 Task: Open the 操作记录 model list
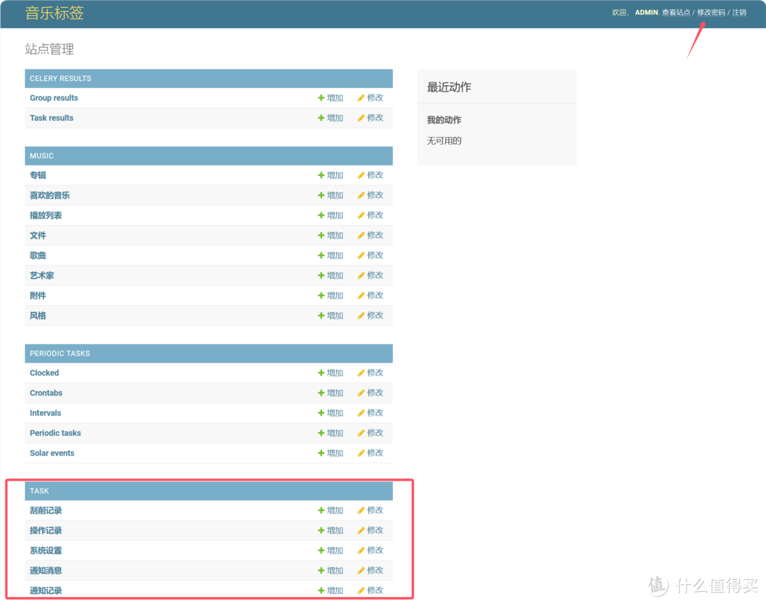coord(45,531)
